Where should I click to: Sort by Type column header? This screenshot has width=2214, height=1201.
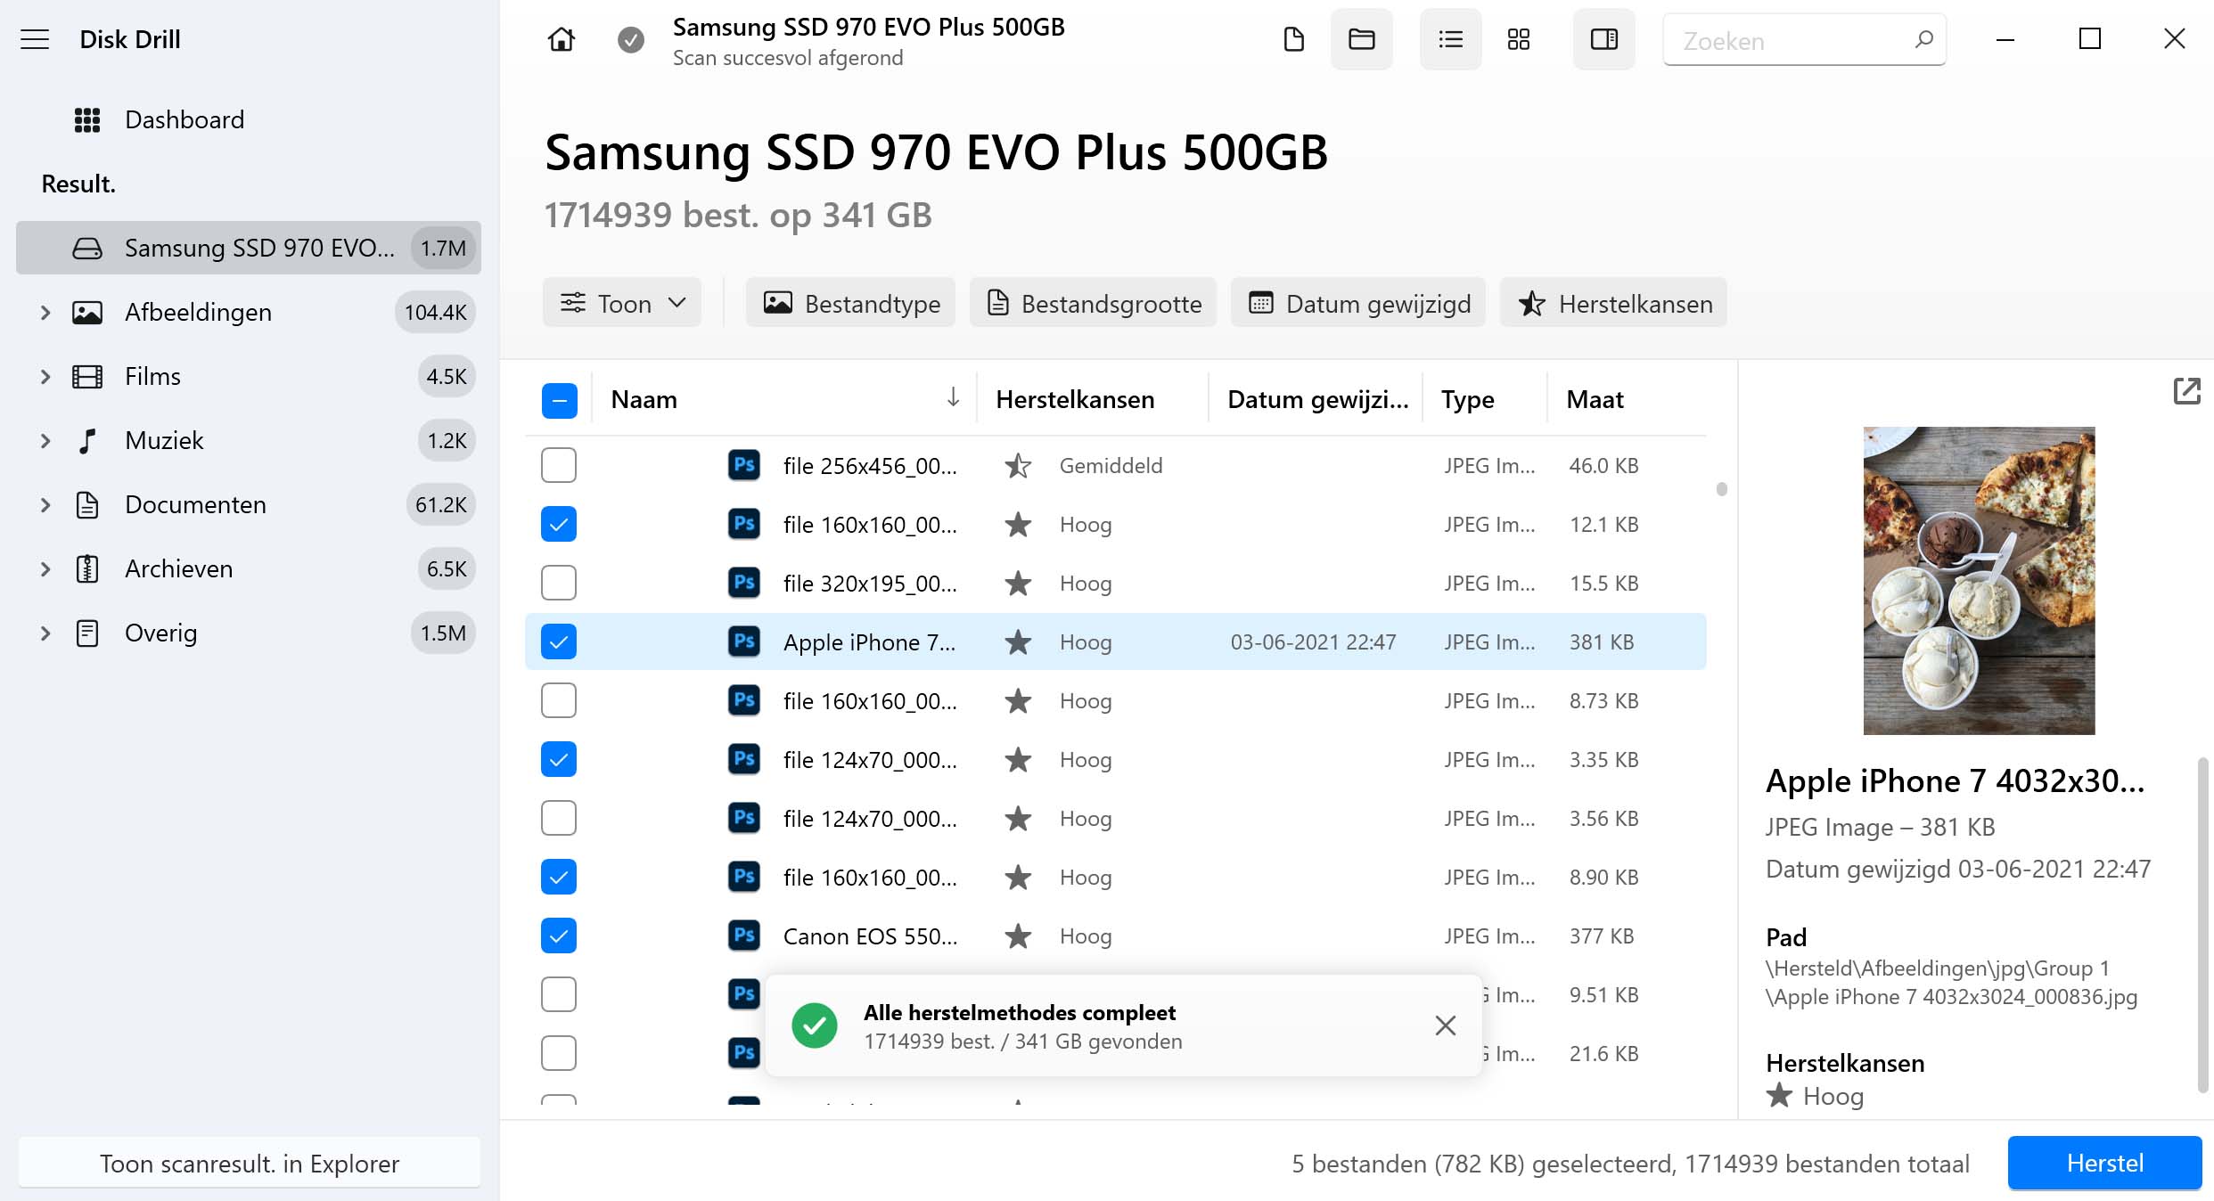1467,399
